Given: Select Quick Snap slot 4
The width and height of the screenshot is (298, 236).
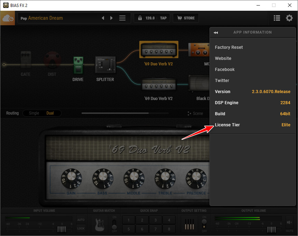Looking at the screenshot, I should [169, 220].
